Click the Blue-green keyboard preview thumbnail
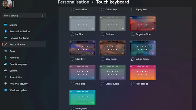This screenshot has width=196, height=110. 82,97
